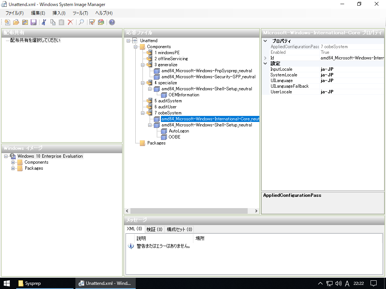The width and height of the screenshot is (386, 289).
Task: Expand Packages in the Windows image pane
Action: pyautogui.click(x=13, y=168)
